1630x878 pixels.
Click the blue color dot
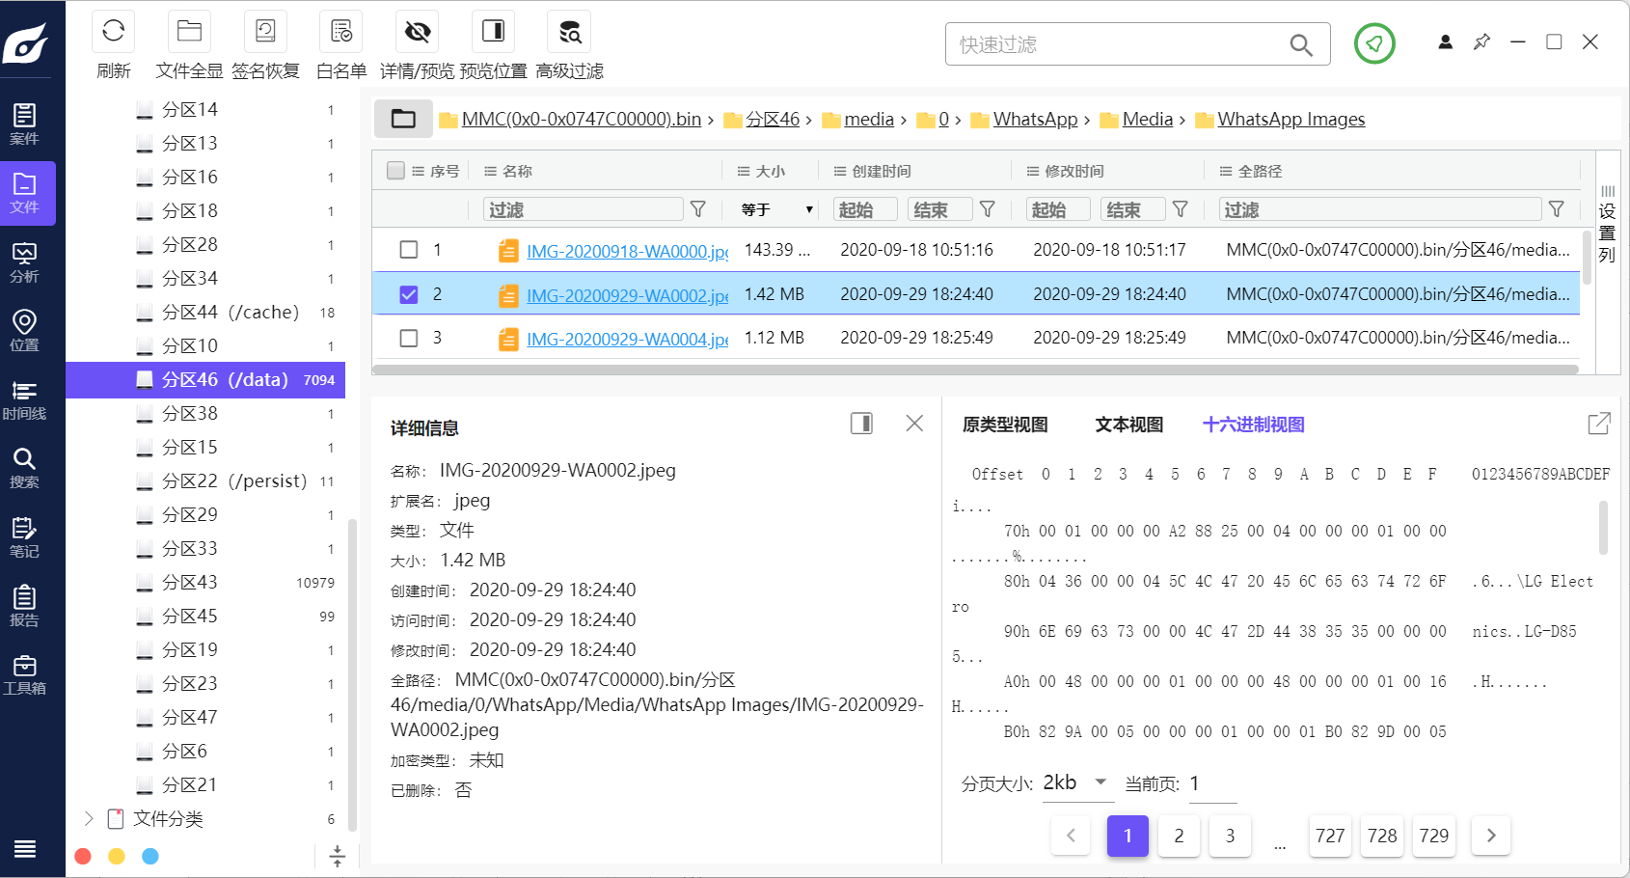150,856
